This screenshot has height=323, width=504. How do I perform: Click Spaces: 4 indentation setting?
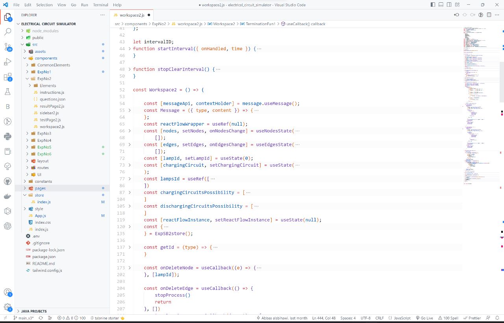coord(348,318)
